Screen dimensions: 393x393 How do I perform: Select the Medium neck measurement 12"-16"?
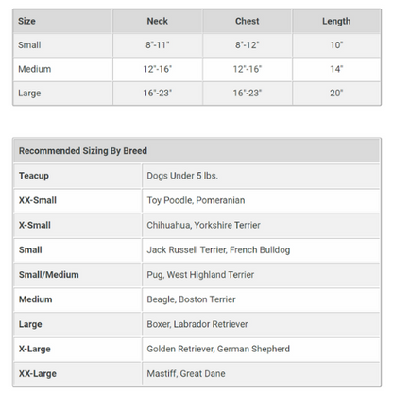pyautogui.click(x=158, y=69)
